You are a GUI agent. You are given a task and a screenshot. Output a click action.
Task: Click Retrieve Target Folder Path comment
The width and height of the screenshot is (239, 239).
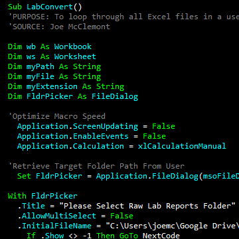click(x=96, y=166)
